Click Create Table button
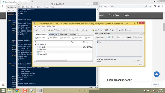 (40, 38)
